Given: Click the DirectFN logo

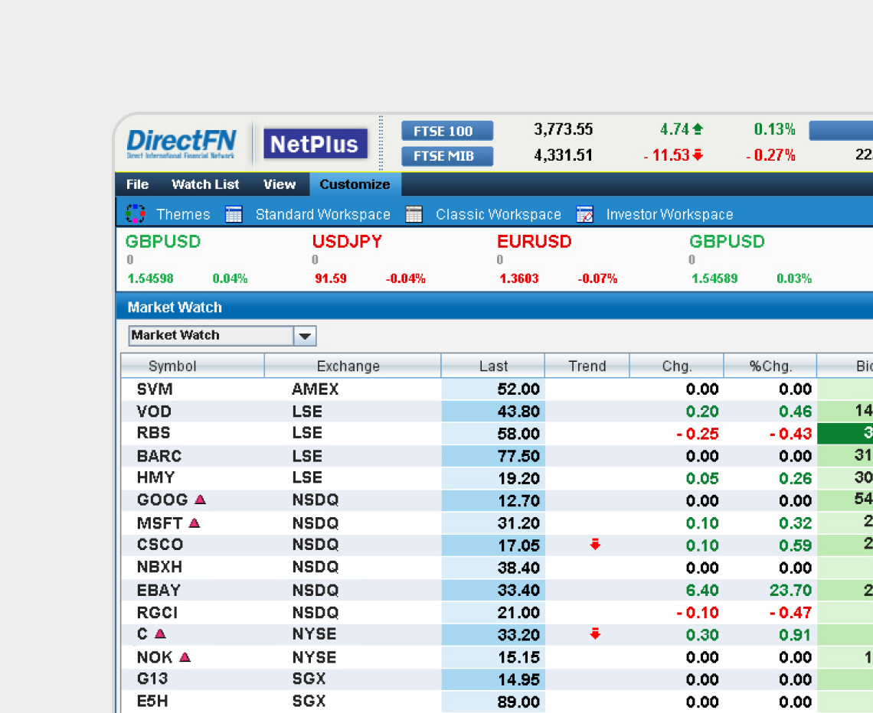Looking at the screenshot, I should click(181, 144).
